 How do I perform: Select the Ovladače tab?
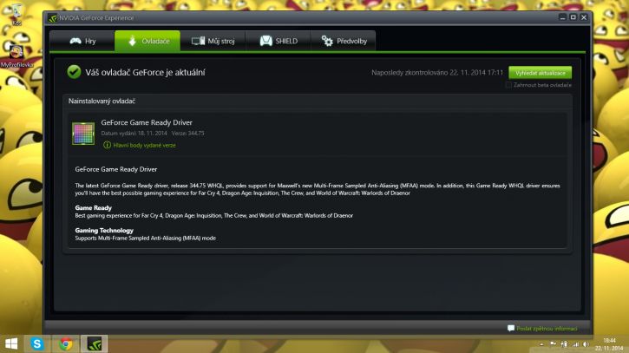click(147, 41)
